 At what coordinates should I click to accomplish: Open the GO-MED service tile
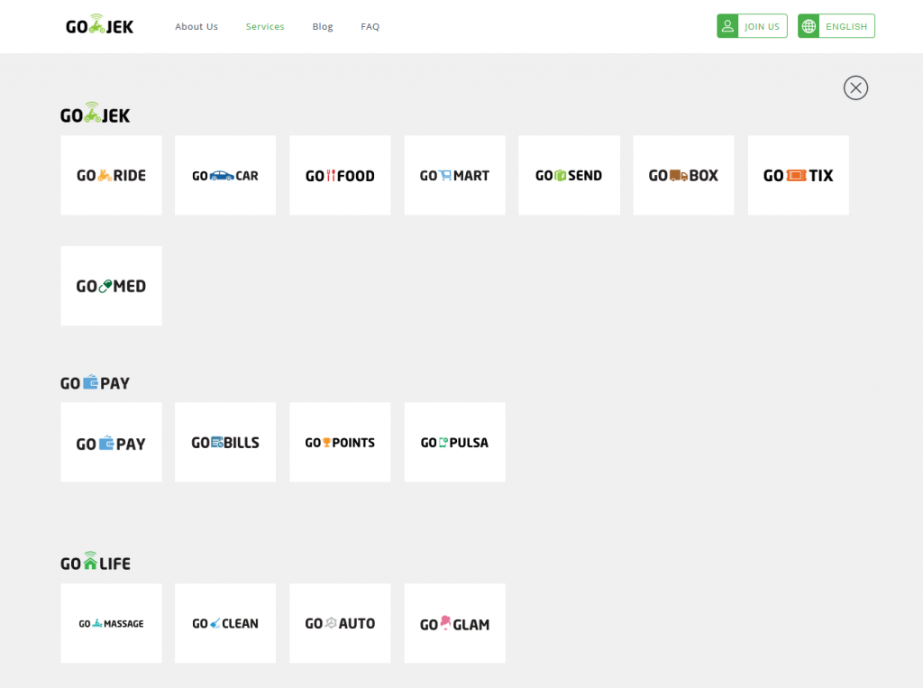tap(111, 286)
